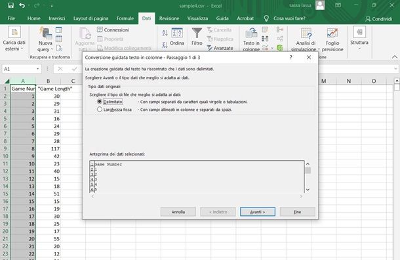Viewport: 400px width, 260px height.
Task: Select column A header
Action: click(23, 81)
